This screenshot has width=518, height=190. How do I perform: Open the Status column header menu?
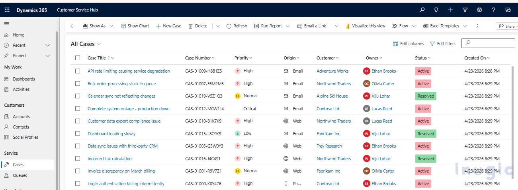[x=423, y=58]
